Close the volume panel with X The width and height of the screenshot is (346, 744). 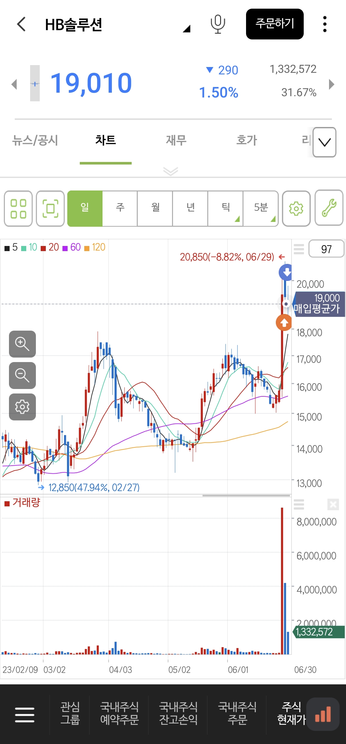333,505
